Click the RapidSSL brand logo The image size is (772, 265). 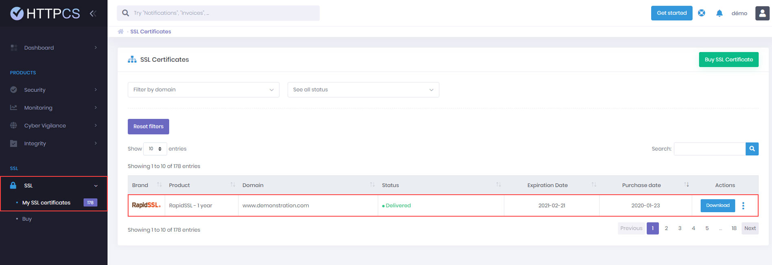pos(146,205)
